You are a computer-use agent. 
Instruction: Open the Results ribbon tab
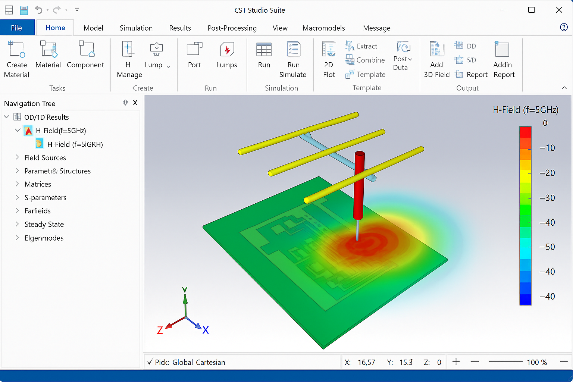(x=180, y=28)
